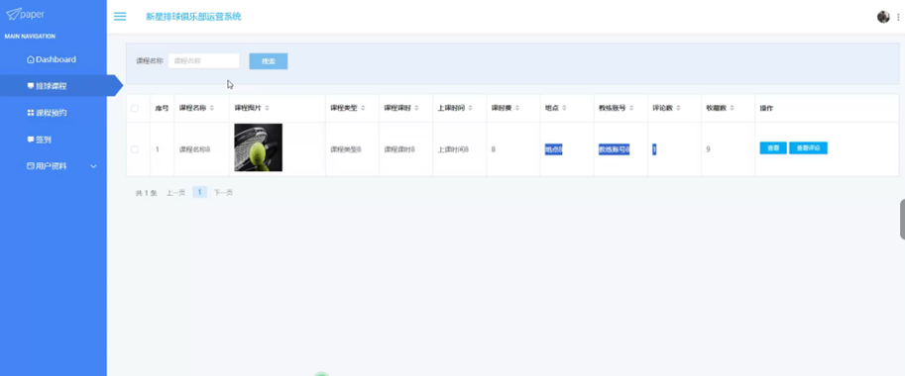This screenshot has height=376, width=905.
Task: Open 用户资料 sidebar item
Action: pos(54,166)
